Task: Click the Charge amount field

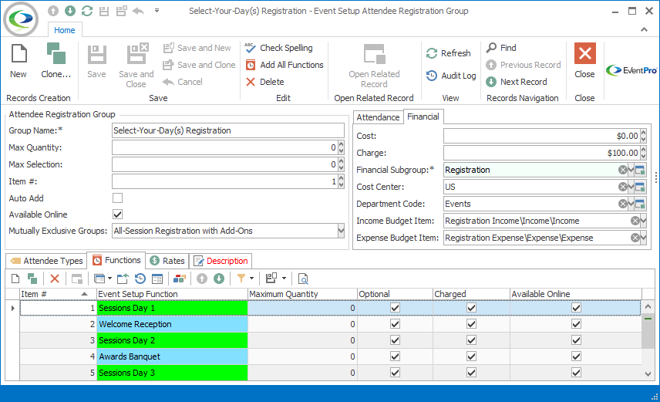Action: [x=541, y=153]
